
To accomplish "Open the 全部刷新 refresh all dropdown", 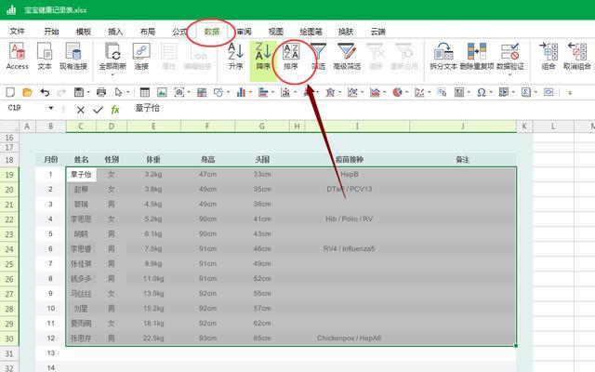I will pos(112,75).
